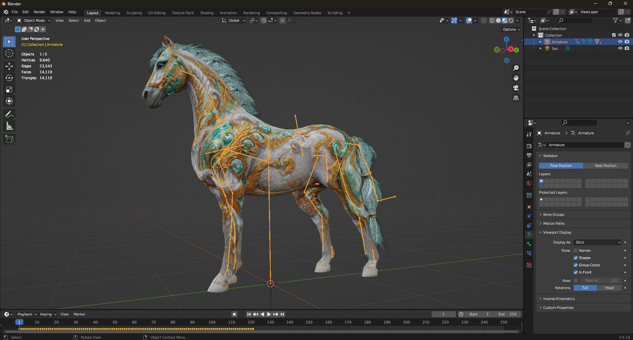This screenshot has height=340, width=633.
Task: Click the outliner search field
Action: click(575, 20)
